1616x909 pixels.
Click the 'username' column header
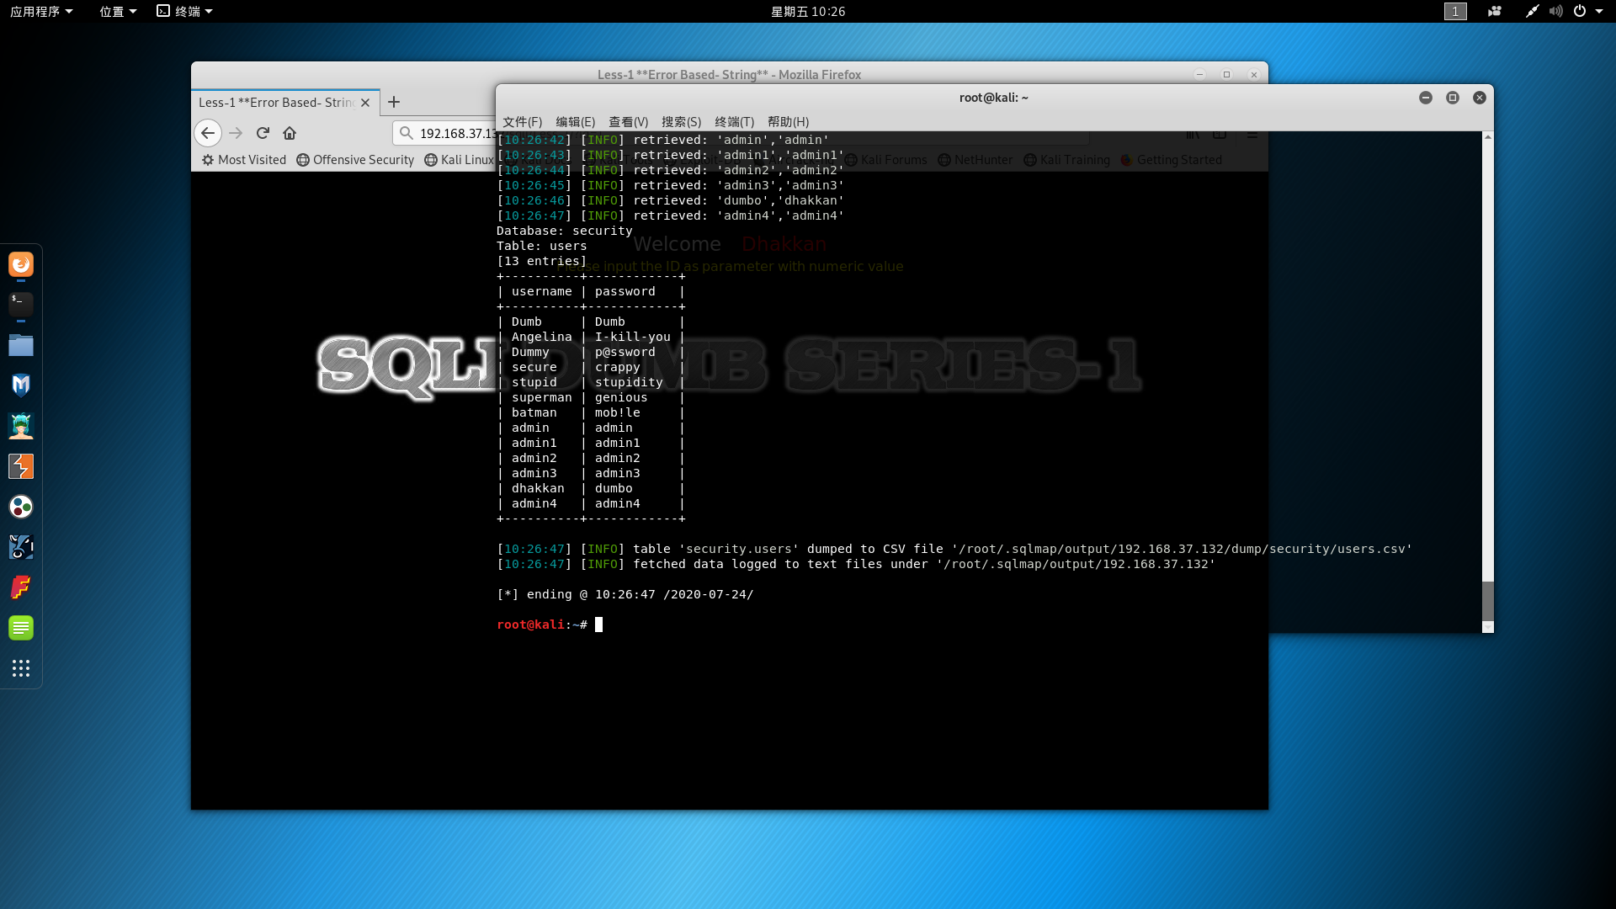541,291
